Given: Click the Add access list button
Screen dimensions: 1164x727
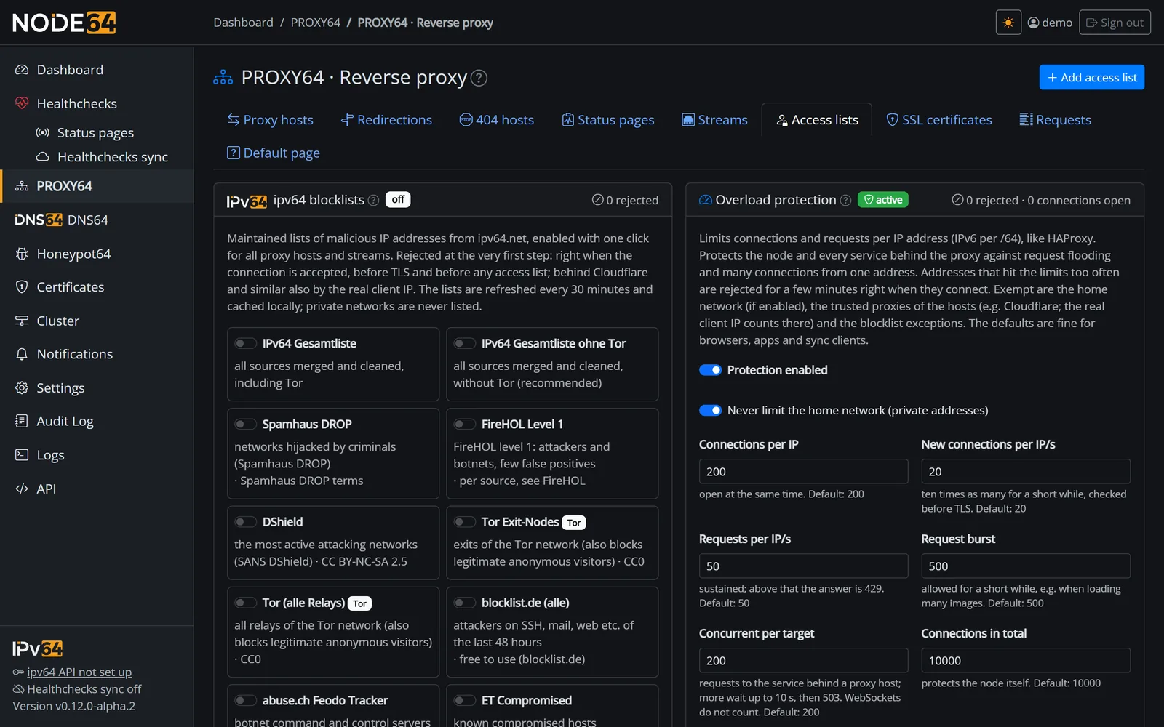Looking at the screenshot, I should click(1091, 78).
